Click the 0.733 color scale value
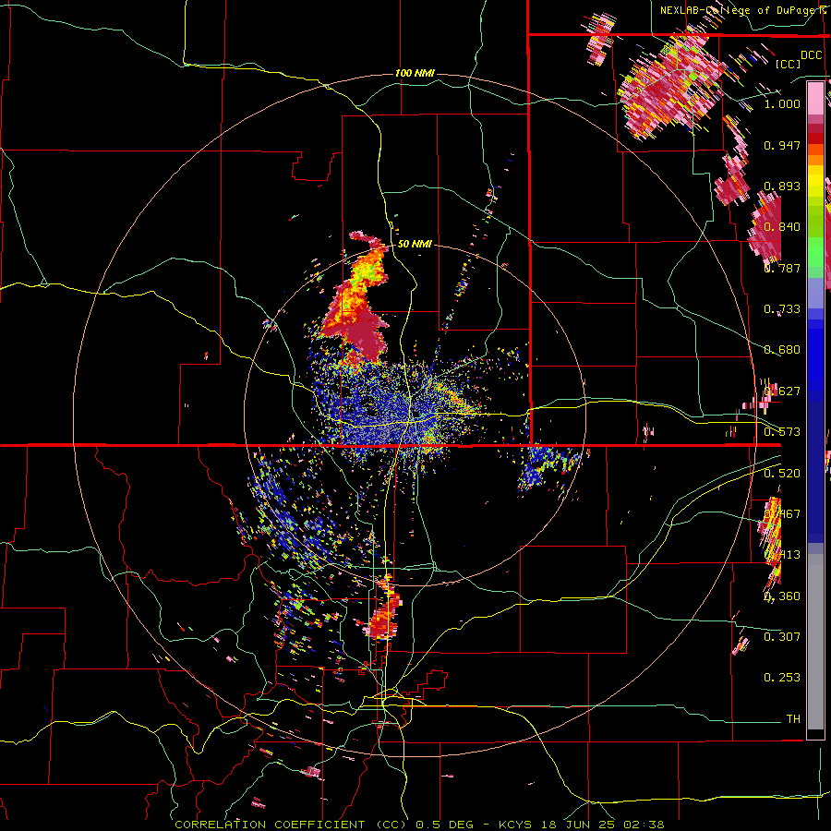Screen dimensions: 831x831 [x=782, y=309]
